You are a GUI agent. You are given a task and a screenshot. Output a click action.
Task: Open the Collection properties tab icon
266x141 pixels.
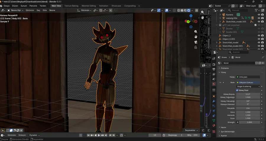pyautogui.click(x=214, y=90)
